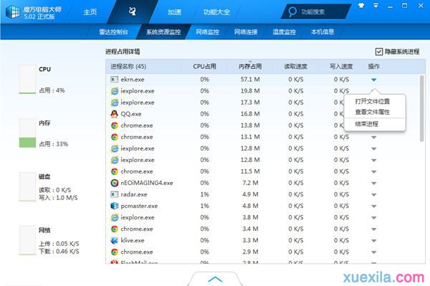Select 1% CPU value of radar.exe

tap(204, 194)
